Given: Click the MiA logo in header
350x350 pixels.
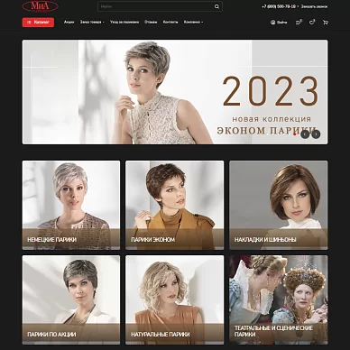Looking at the screenshot, I should pyautogui.click(x=40, y=6).
